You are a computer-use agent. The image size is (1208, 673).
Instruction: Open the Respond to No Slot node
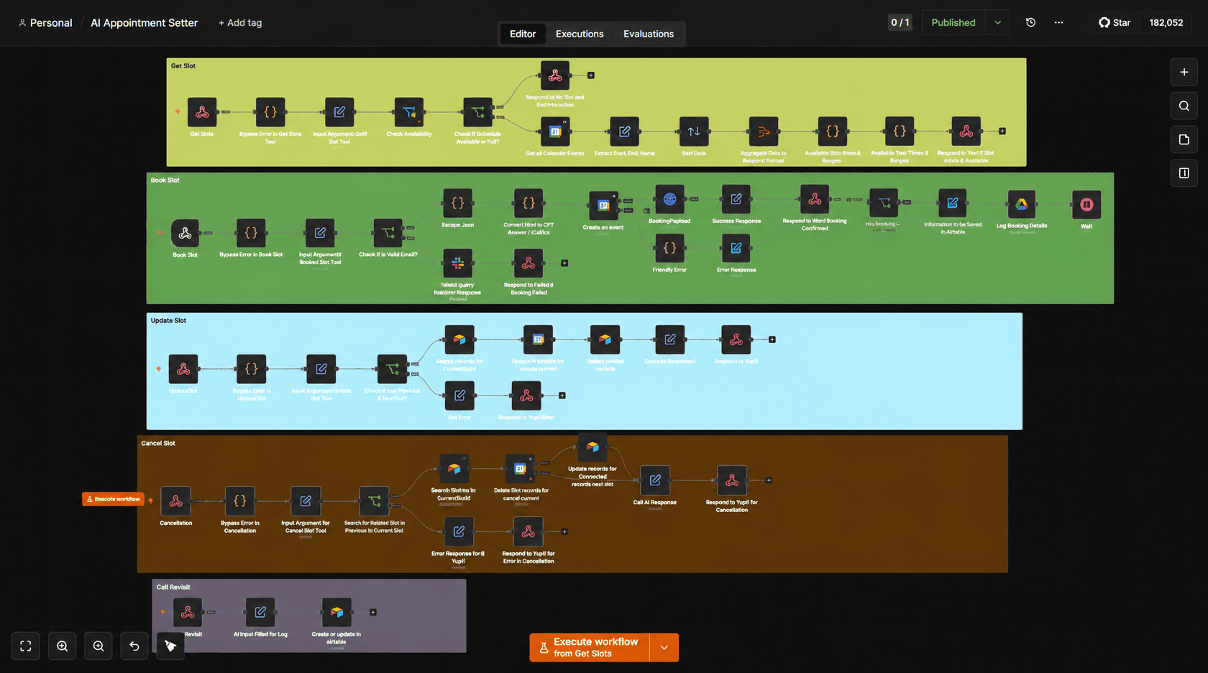(555, 75)
